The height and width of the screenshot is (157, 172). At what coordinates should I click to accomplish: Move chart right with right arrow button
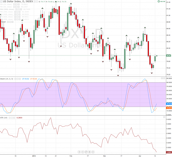[93, 152]
